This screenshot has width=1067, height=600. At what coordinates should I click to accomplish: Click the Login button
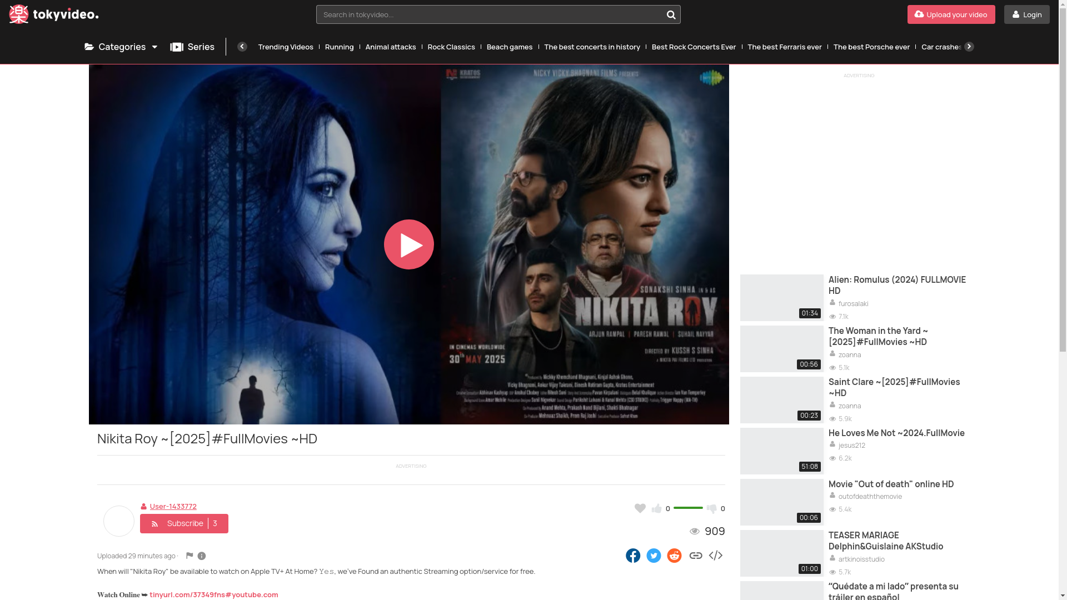point(1026,14)
